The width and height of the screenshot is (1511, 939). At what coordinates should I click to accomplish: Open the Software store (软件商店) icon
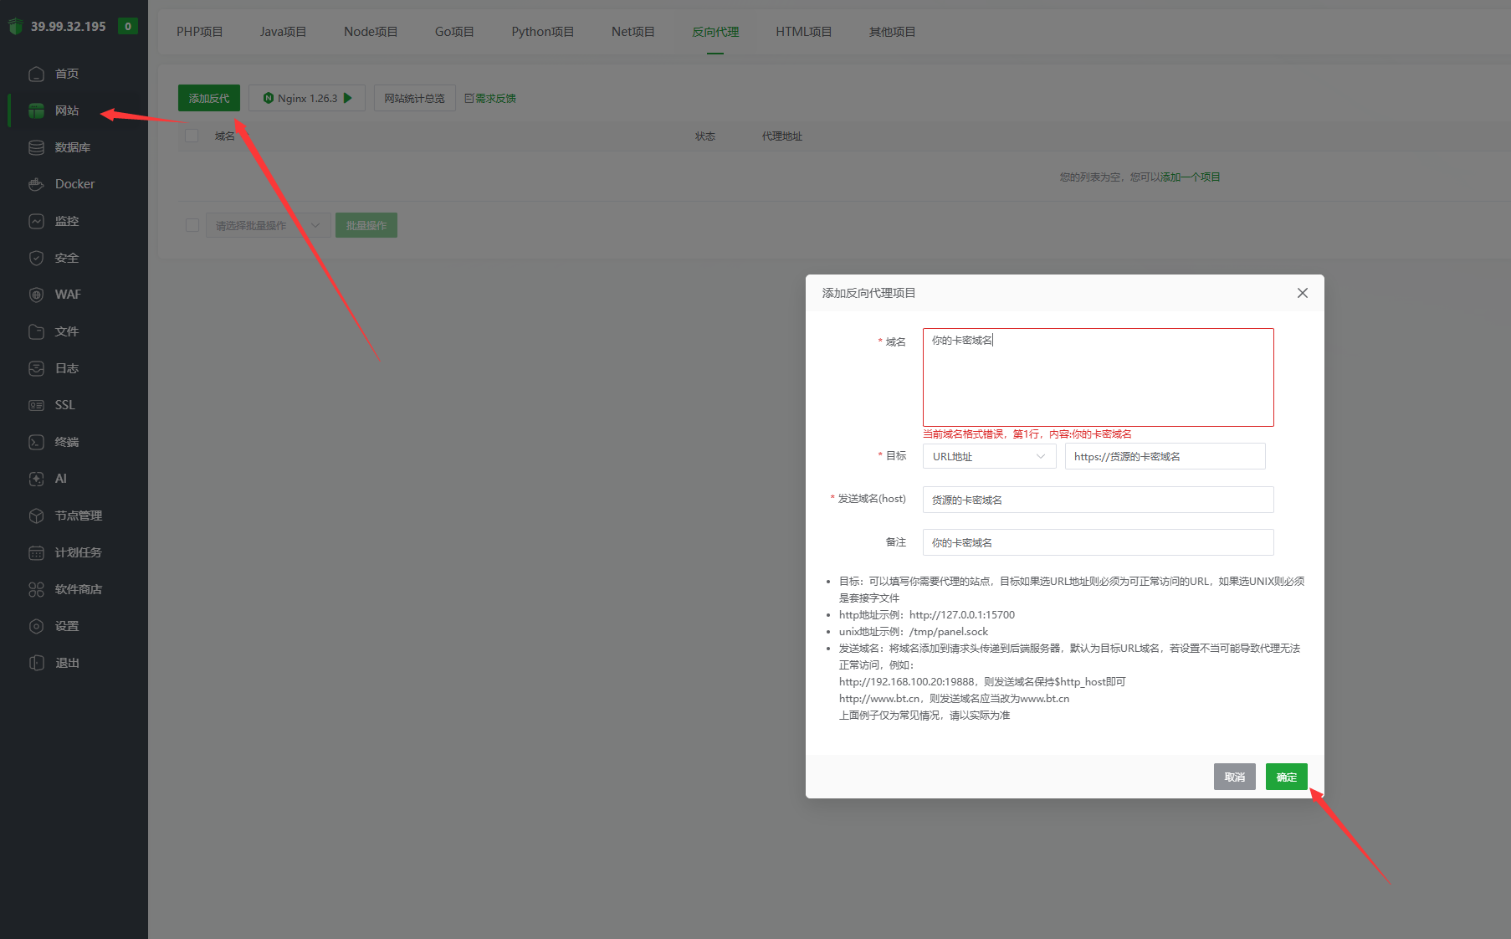pos(36,589)
